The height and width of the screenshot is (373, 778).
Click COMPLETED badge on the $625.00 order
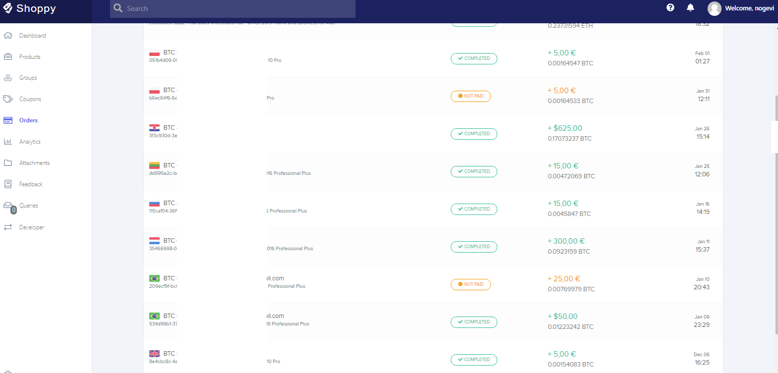[474, 134]
